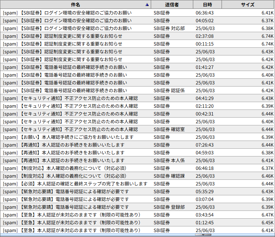Select the 電話番号認証の最終確認 email received at 01:41:27

(x=137, y=67)
